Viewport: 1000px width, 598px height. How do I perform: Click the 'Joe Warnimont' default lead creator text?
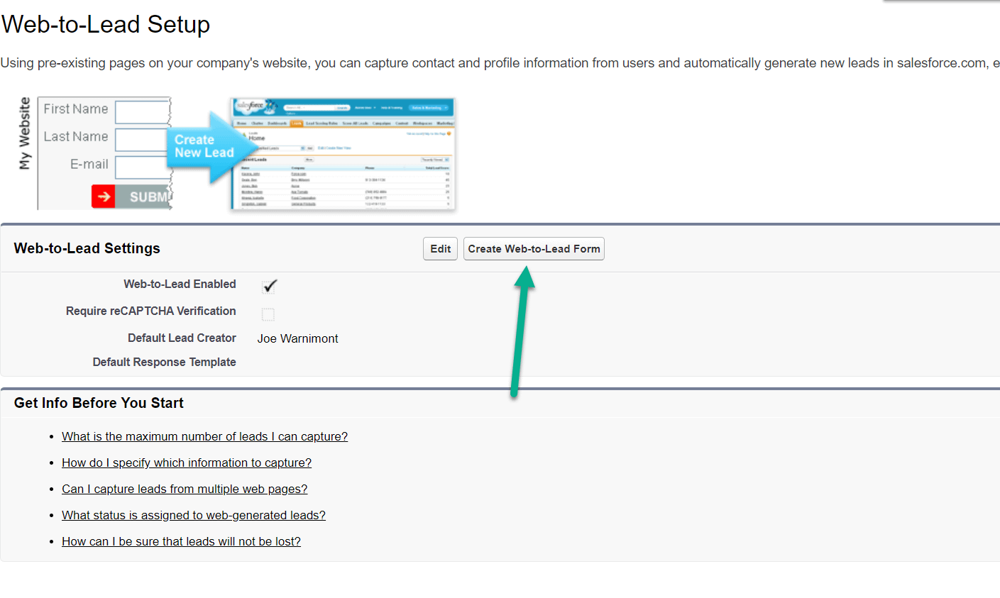pyautogui.click(x=297, y=338)
